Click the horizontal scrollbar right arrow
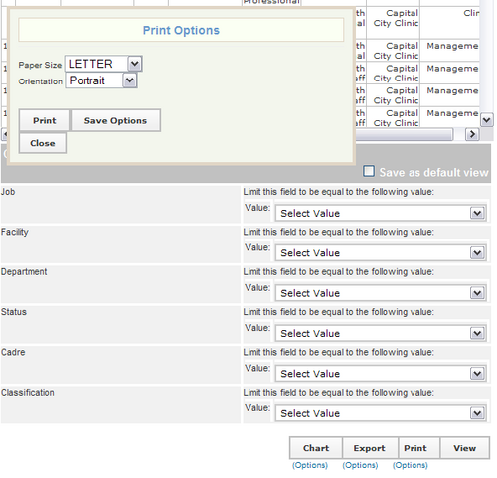 [x=472, y=134]
